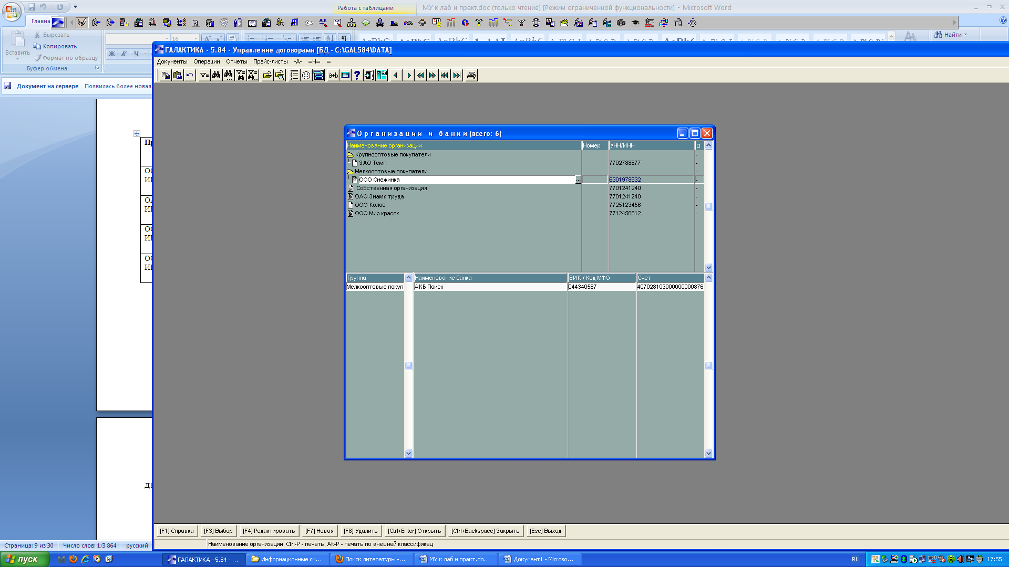This screenshot has height=567, width=1009.
Task: Open the Word table move handle
Action: [137, 133]
